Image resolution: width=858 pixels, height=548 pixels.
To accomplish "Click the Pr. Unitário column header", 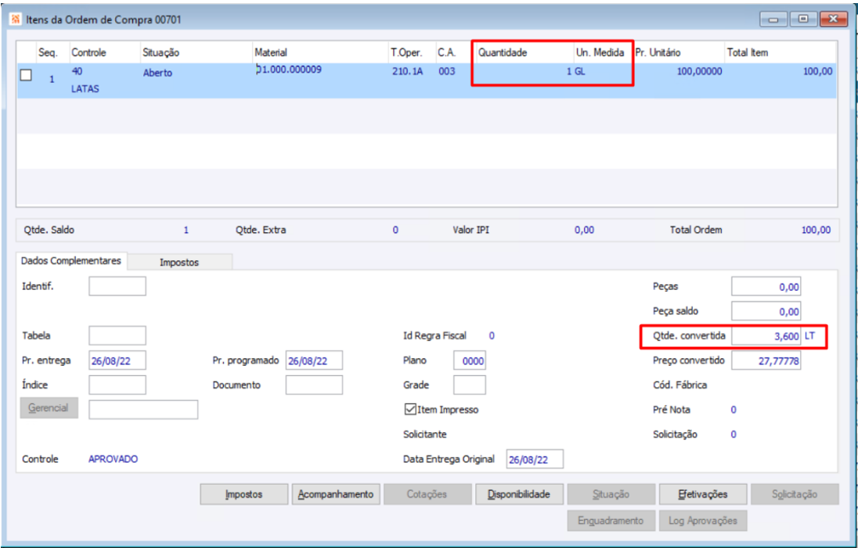I will tap(658, 52).
